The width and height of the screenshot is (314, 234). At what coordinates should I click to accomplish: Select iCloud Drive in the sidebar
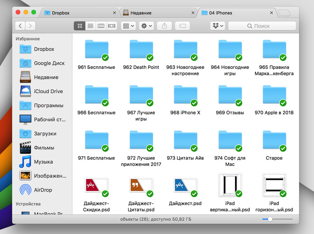click(48, 91)
